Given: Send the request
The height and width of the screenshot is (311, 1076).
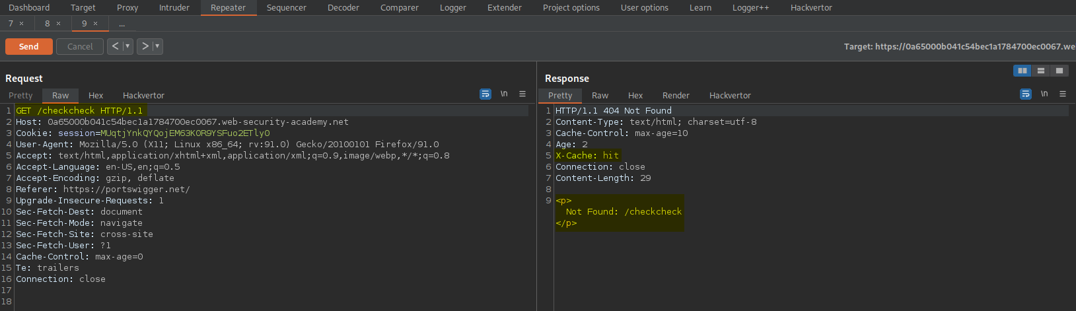Looking at the screenshot, I should 29,46.
